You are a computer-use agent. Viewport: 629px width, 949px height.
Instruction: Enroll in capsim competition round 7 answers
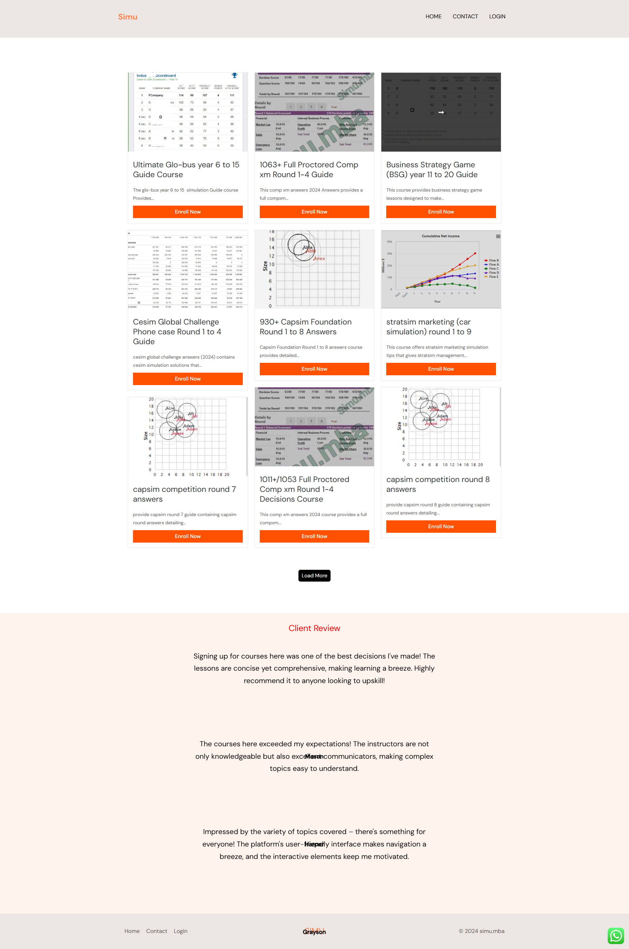187,537
